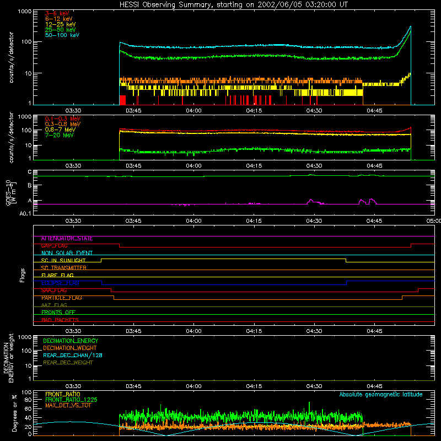
Task: Click the yellow FRONT_RATIO legend label
Action: 63,394
